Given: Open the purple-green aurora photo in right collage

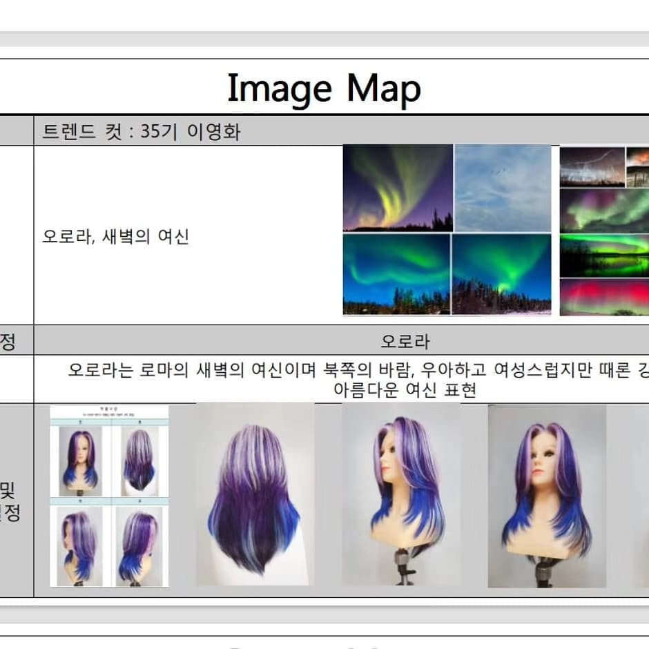Looking at the screenshot, I should [x=604, y=211].
